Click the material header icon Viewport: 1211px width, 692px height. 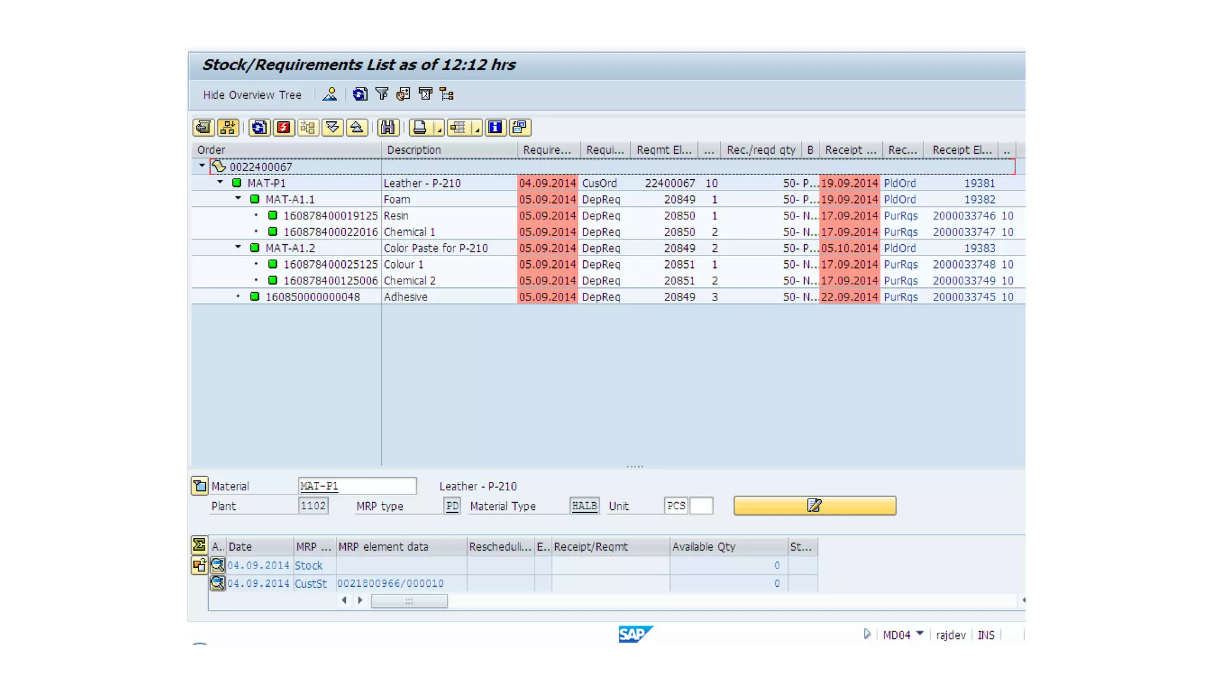click(199, 486)
